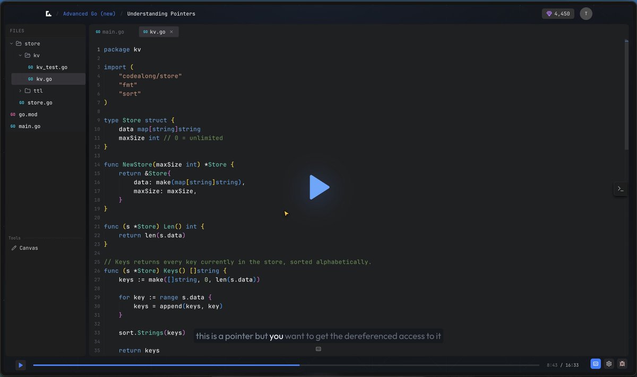Click the 'sort.Strings(keys)' line

coord(152,333)
